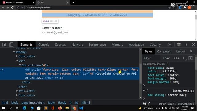Image resolution: width=197 pixels, height=111 pixels.
Task: Open browser extensions puzzle icon
Action: [185, 7]
